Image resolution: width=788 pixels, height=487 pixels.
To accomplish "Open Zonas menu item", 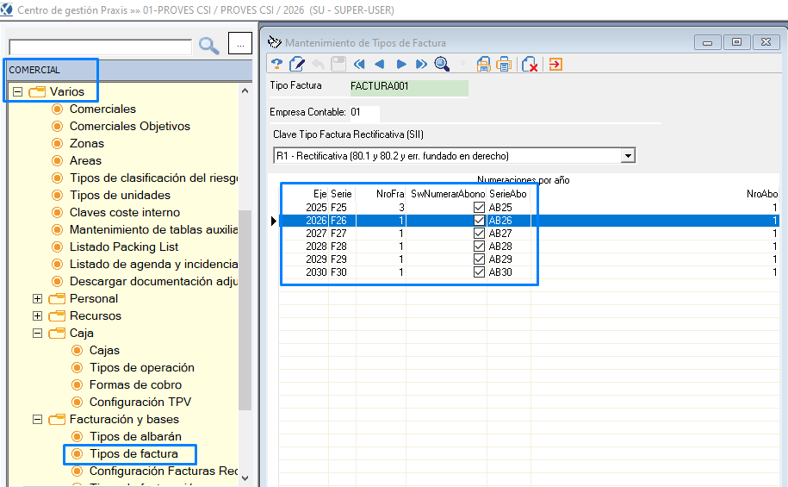I will pyautogui.click(x=86, y=143).
